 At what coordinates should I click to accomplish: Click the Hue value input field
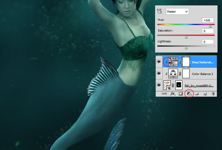(x=208, y=20)
